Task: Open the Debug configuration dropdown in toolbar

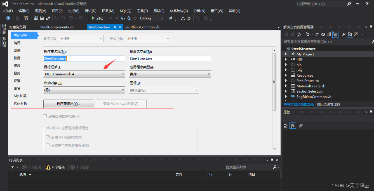Action: (x=152, y=18)
